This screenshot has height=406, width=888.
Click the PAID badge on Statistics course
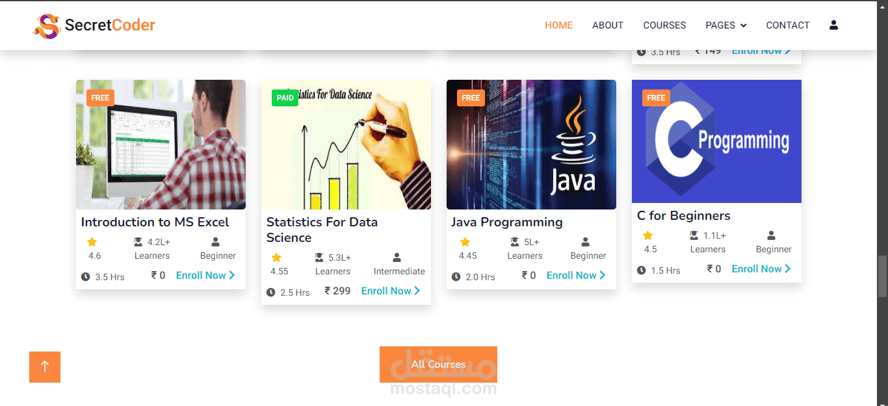click(285, 98)
